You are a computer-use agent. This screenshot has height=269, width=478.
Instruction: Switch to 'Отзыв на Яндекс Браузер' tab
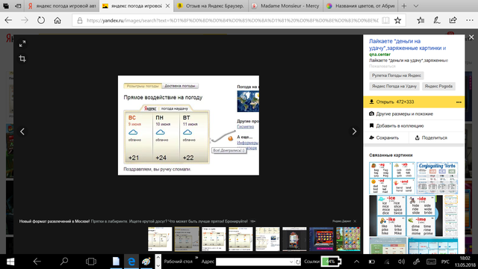211,6
